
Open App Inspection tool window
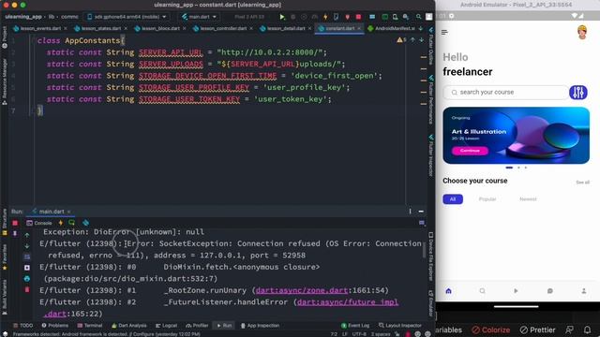[261, 326]
